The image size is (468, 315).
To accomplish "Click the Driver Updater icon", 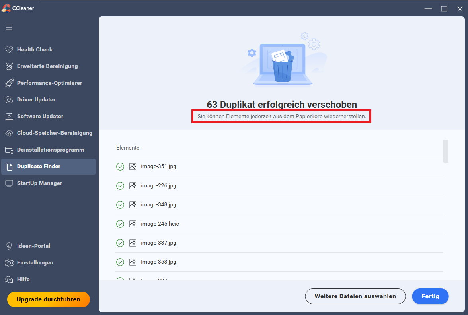I will pos(9,100).
